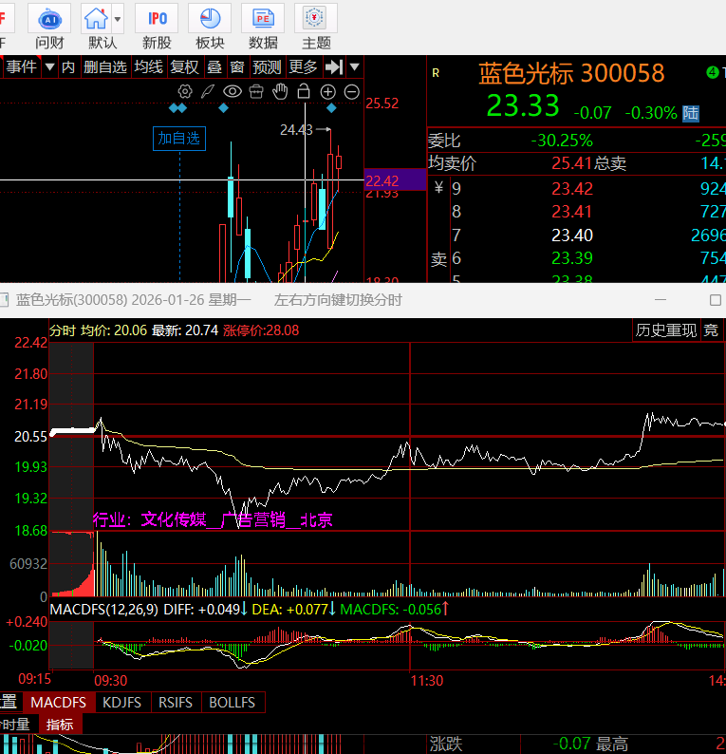The width and height of the screenshot is (726, 754).
Task: Open the 主题 theme tool
Action: [316, 27]
